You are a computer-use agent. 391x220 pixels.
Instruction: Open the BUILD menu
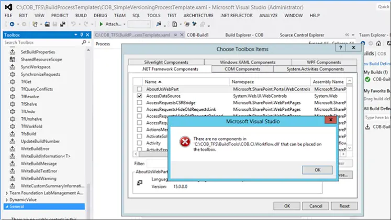[82, 16]
